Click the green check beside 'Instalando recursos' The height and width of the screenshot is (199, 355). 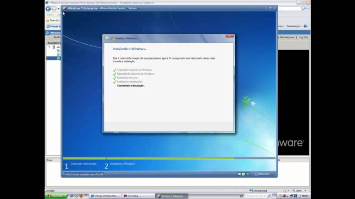[115, 78]
